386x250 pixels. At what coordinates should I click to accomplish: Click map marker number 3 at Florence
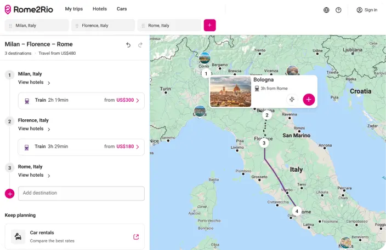(x=264, y=143)
